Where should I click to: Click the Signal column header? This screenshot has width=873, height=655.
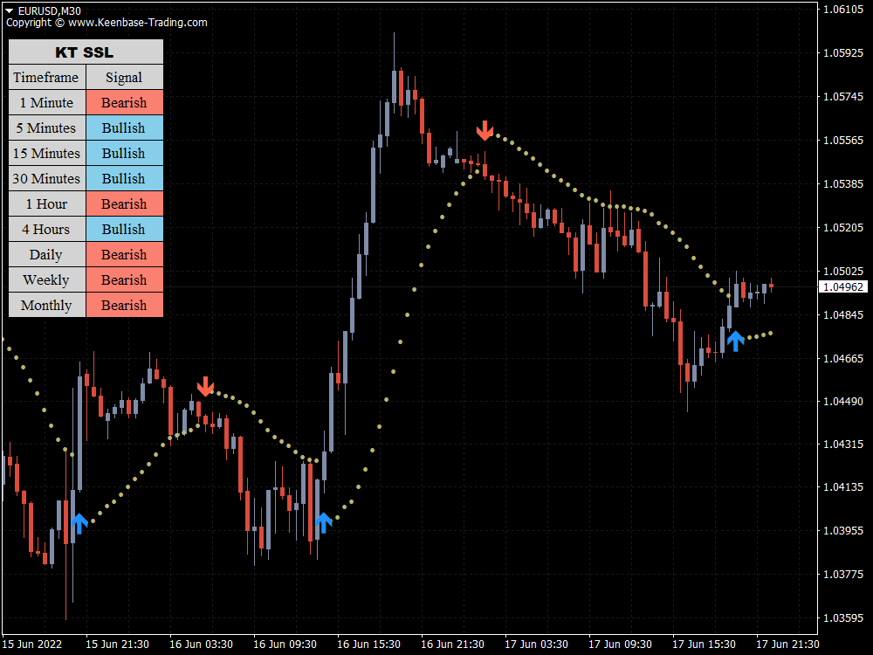point(125,77)
